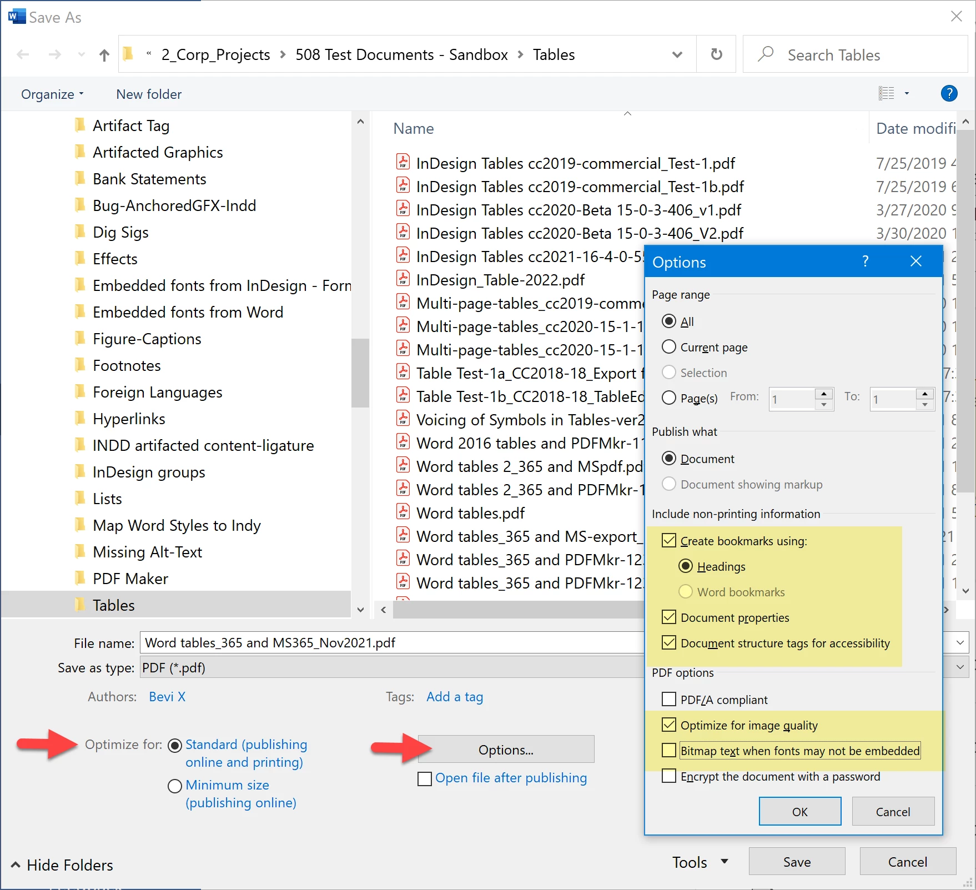Sort by Date modified column header
The width and height of the screenshot is (976, 890).
pyautogui.click(x=916, y=128)
